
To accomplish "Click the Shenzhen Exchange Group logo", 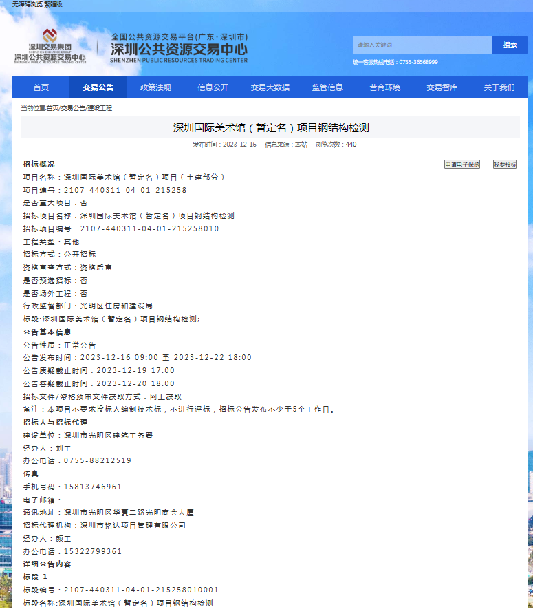I will point(50,46).
